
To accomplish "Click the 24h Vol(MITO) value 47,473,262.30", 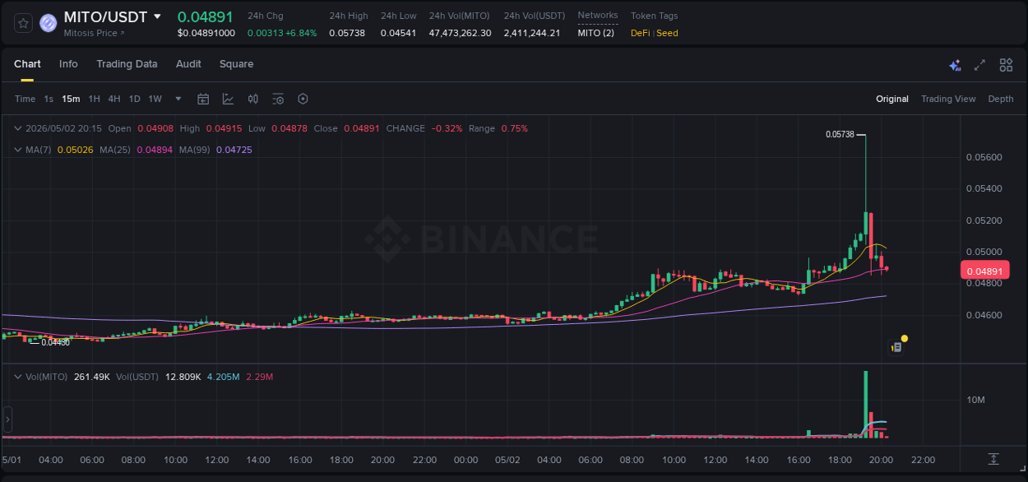I will (461, 33).
